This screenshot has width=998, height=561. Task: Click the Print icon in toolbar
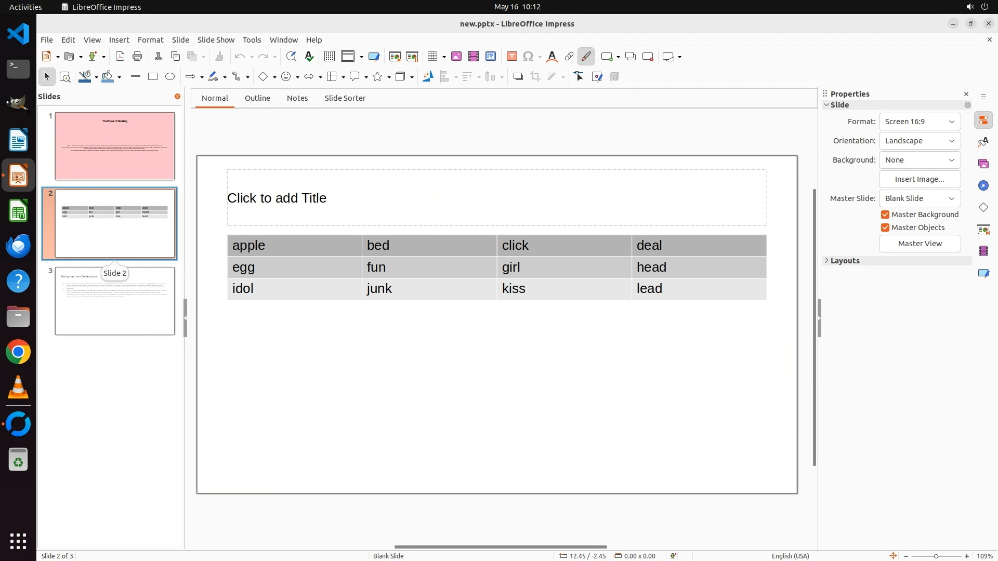(x=137, y=57)
